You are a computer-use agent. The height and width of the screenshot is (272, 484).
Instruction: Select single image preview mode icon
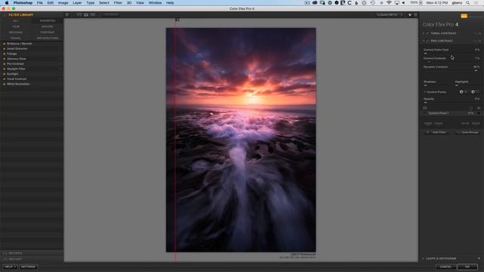click(x=79, y=15)
